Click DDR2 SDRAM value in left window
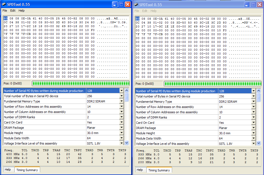 pyautogui.click(x=96, y=101)
